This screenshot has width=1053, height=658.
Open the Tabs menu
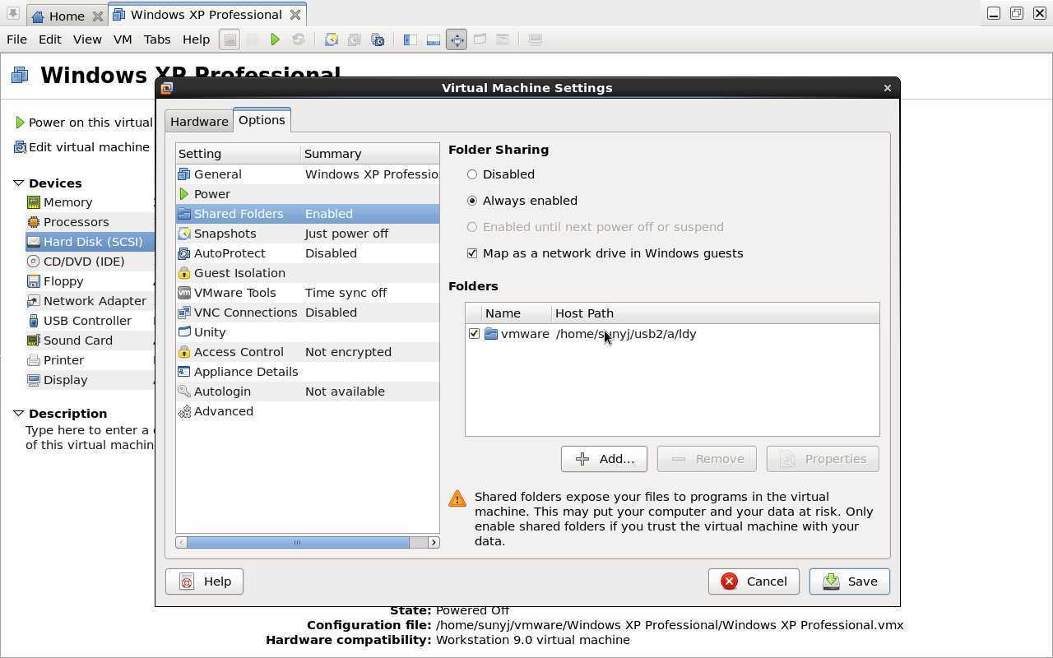pyautogui.click(x=157, y=39)
